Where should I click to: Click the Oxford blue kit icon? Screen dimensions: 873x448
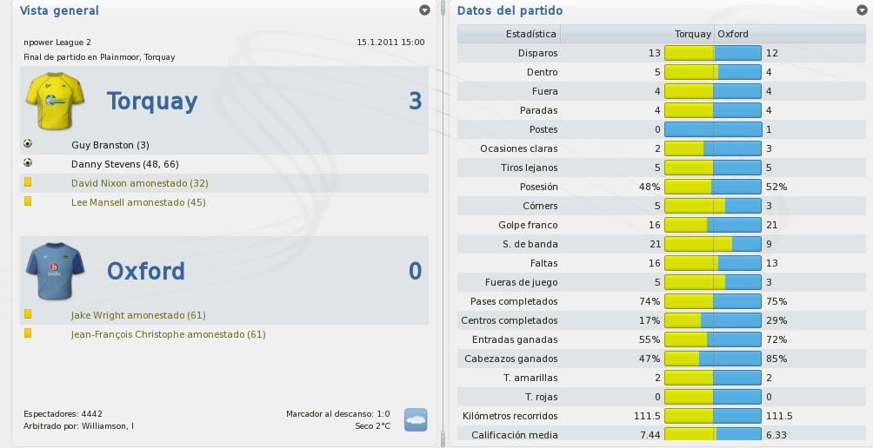[x=55, y=271]
